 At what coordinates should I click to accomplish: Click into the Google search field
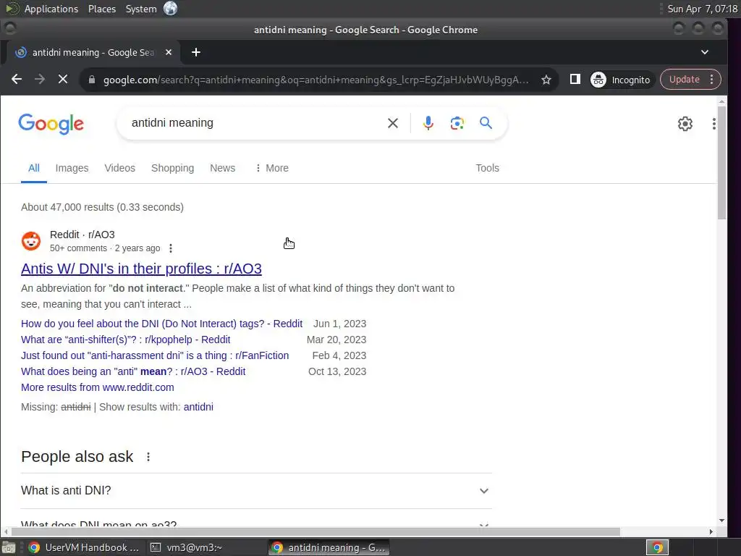pos(255,123)
